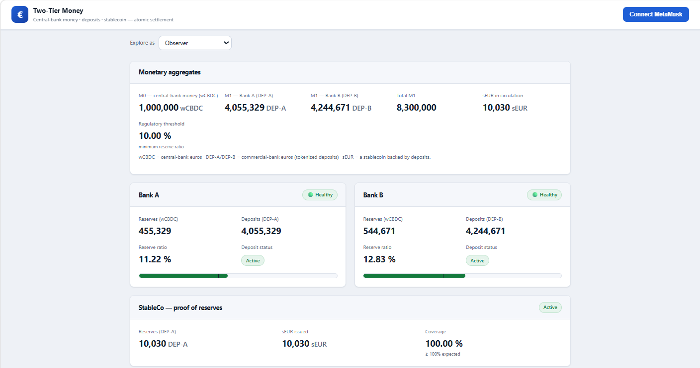Open the Explore as Observer dropdown
Viewport: 700px width, 368px height.
[x=195, y=43]
